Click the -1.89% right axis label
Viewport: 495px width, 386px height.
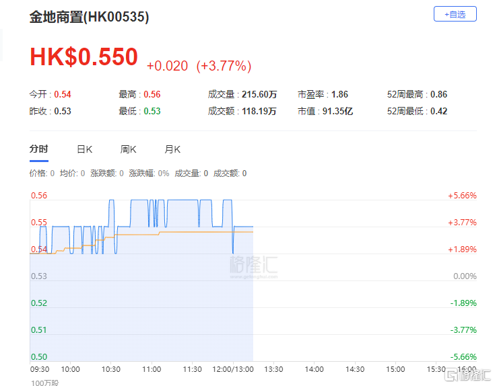click(x=463, y=303)
